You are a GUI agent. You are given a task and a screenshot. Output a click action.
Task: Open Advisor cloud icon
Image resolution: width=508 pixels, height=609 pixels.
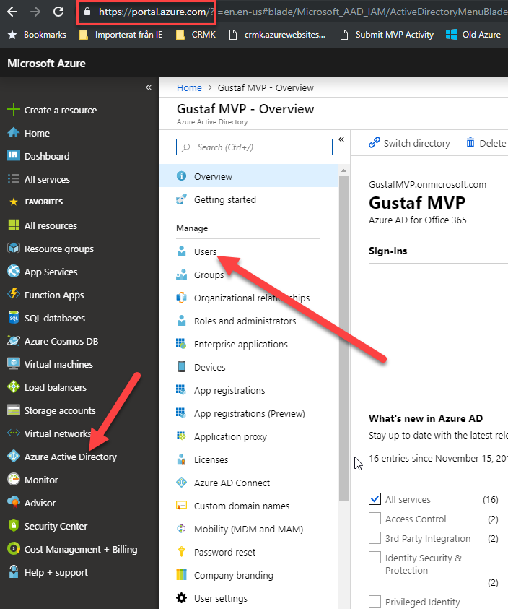(13, 503)
